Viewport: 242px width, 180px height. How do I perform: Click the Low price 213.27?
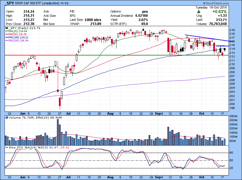(x=29, y=20)
